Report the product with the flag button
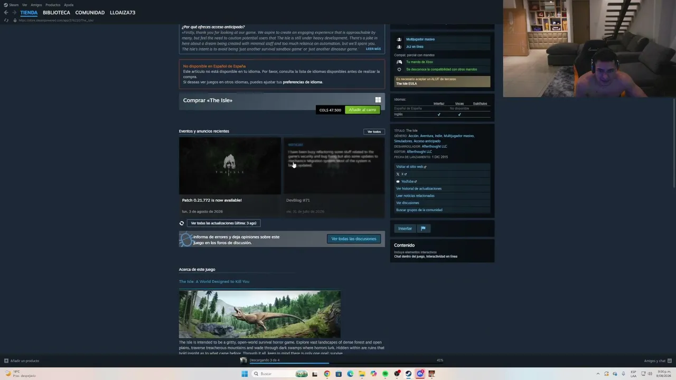Viewport: 676px width, 380px height. coord(423,229)
